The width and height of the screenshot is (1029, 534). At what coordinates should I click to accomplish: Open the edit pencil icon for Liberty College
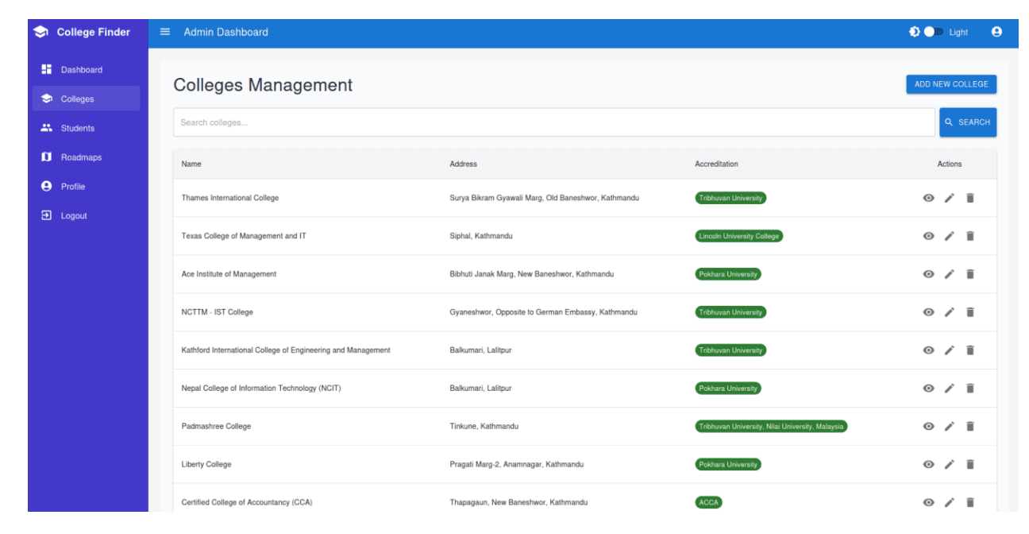pyautogui.click(x=950, y=464)
